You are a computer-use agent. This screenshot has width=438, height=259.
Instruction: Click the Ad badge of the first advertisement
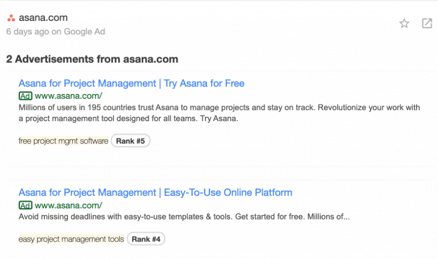(x=26, y=96)
